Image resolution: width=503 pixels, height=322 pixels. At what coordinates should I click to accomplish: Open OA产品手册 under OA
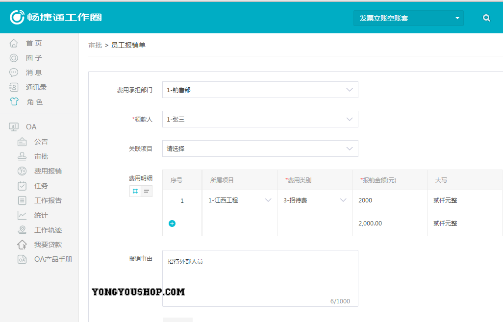pyautogui.click(x=53, y=259)
